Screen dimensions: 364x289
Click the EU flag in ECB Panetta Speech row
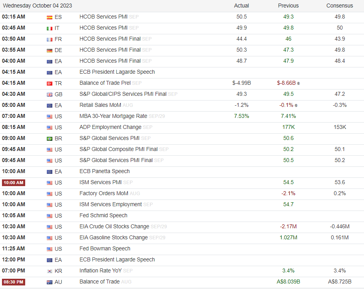pos(50,172)
